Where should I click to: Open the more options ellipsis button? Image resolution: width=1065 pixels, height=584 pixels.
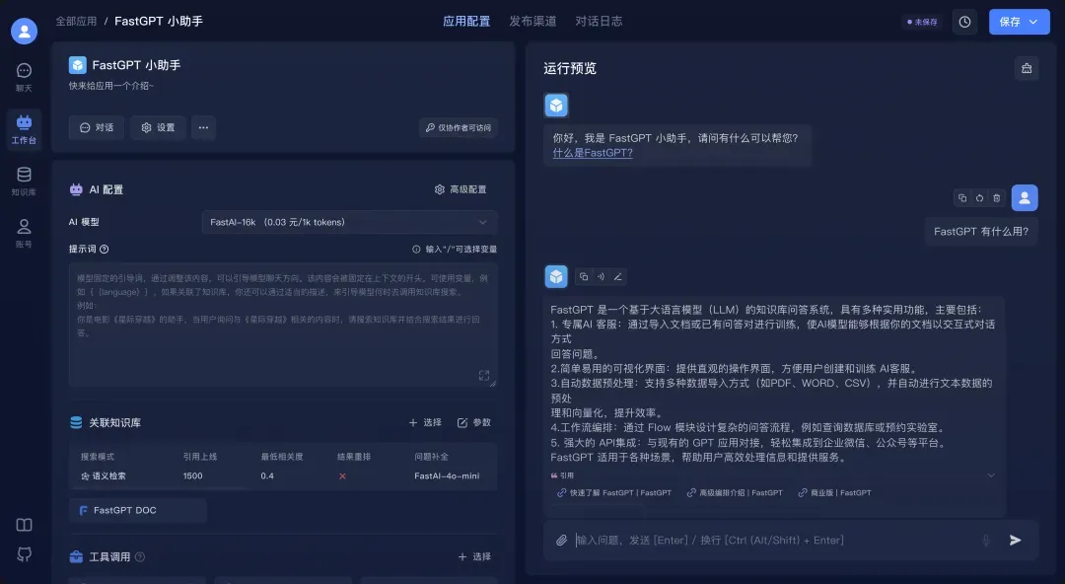point(203,128)
